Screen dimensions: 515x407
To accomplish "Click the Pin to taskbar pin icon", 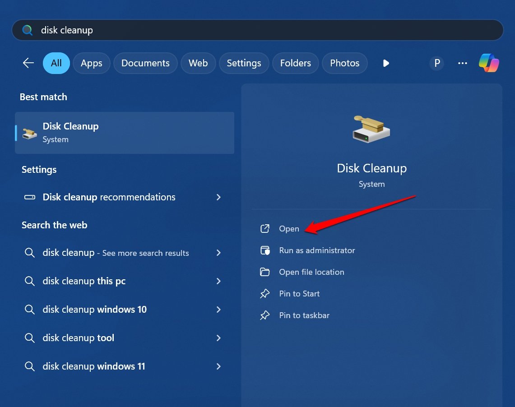I will pyautogui.click(x=265, y=315).
